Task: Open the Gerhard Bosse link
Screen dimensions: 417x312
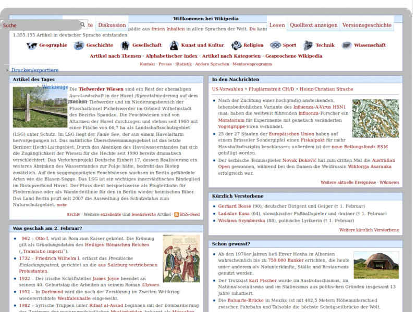Action: click(235, 206)
